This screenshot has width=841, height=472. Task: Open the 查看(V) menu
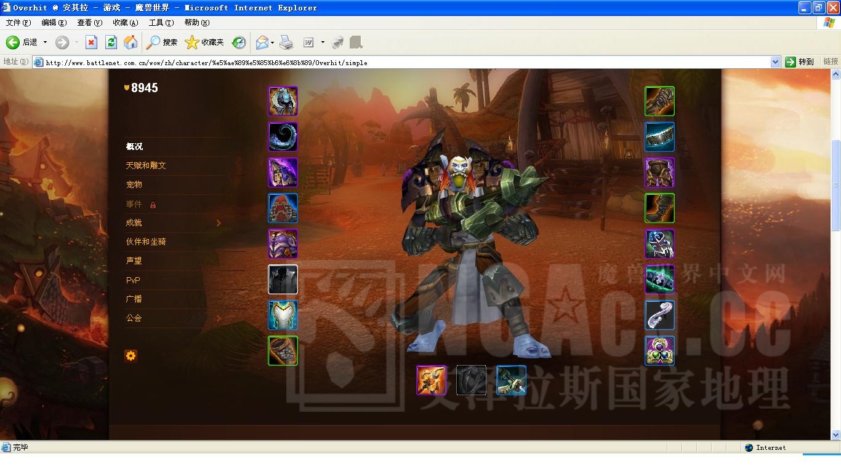pos(90,23)
